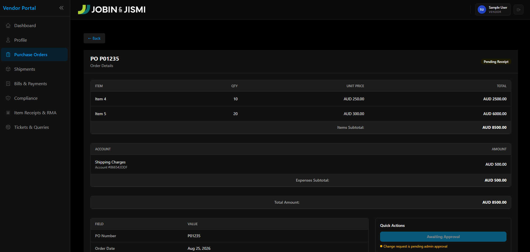Image resolution: width=530 pixels, height=252 pixels.
Task: Click the P01235 PO Number value
Action: click(x=194, y=236)
